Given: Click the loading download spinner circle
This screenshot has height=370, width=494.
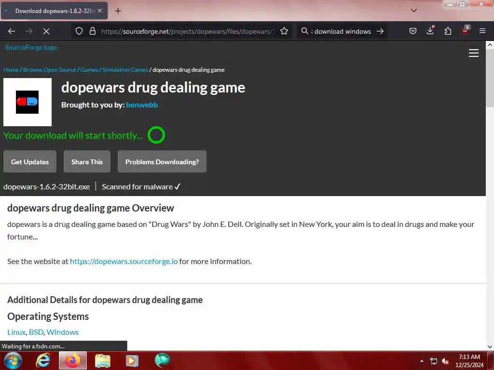Looking at the screenshot, I should [156, 135].
